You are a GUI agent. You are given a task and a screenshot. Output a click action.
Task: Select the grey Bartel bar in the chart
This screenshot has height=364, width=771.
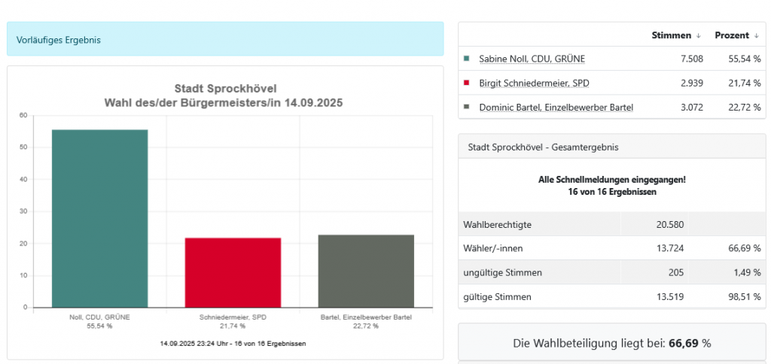coord(366,271)
